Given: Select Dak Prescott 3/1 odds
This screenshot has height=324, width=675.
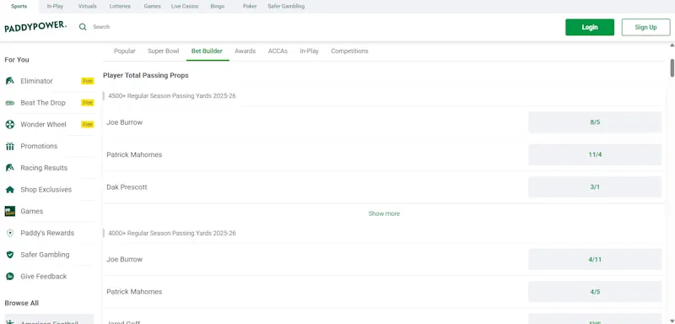Looking at the screenshot, I should [x=595, y=187].
